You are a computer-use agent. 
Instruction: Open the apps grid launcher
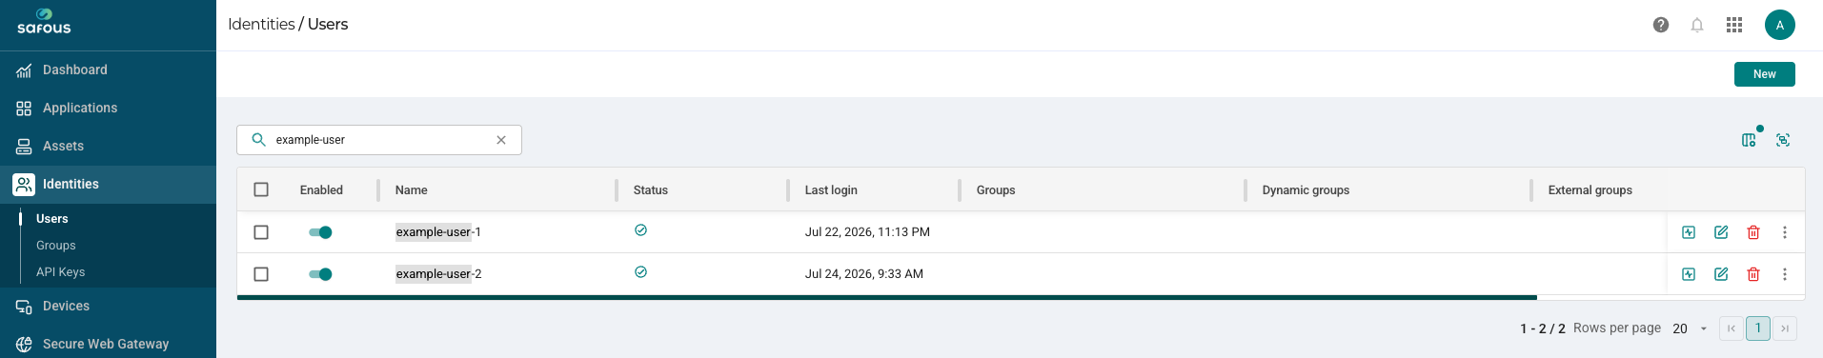pos(1734,25)
